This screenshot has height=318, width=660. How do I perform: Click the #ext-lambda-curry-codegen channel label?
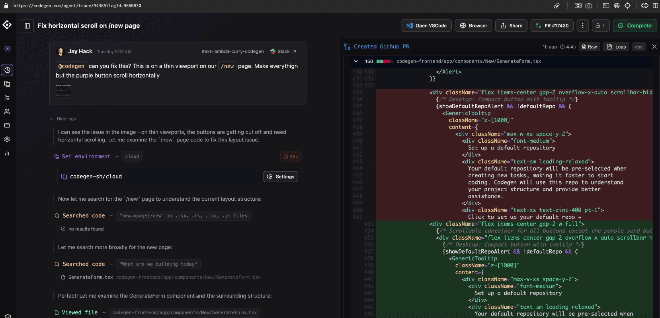pyautogui.click(x=232, y=51)
